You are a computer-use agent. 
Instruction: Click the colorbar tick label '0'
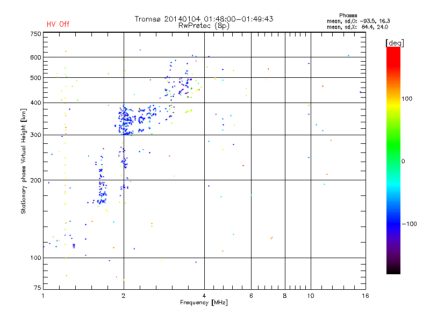403,162
